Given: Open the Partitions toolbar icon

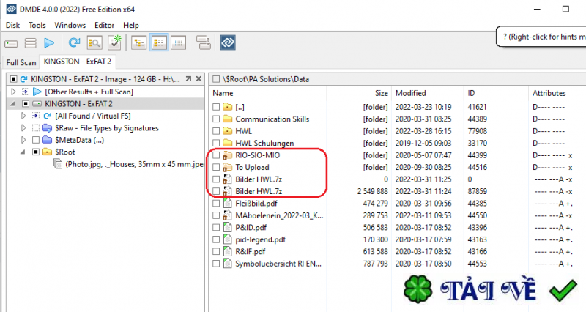Looking at the screenshot, I should click(30, 43).
